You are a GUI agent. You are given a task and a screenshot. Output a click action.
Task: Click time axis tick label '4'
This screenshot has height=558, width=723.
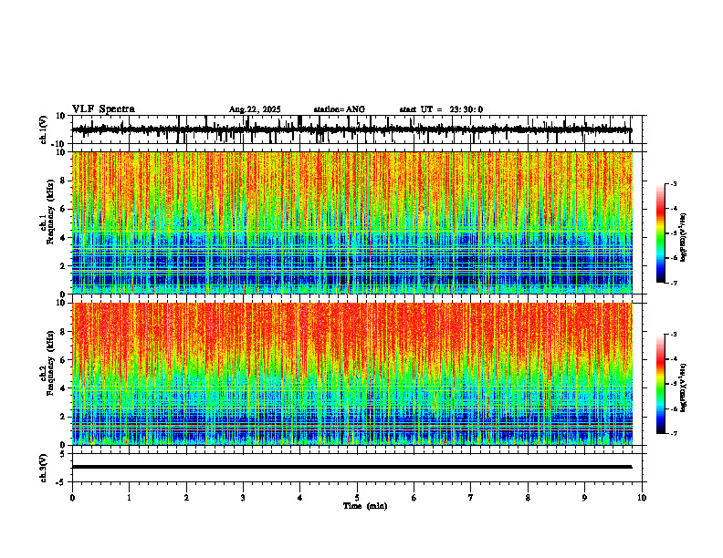300,498
